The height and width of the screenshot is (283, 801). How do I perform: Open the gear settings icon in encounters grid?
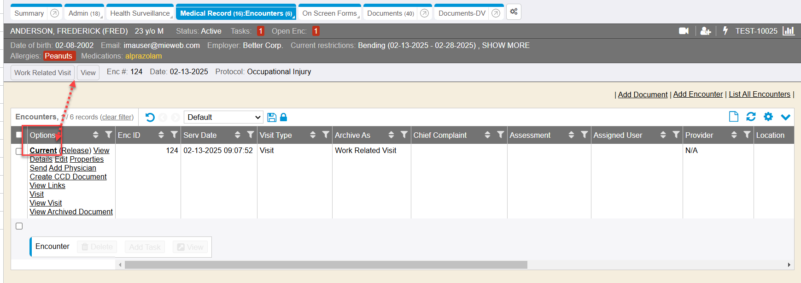pyautogui.click(x=768, y=117)
